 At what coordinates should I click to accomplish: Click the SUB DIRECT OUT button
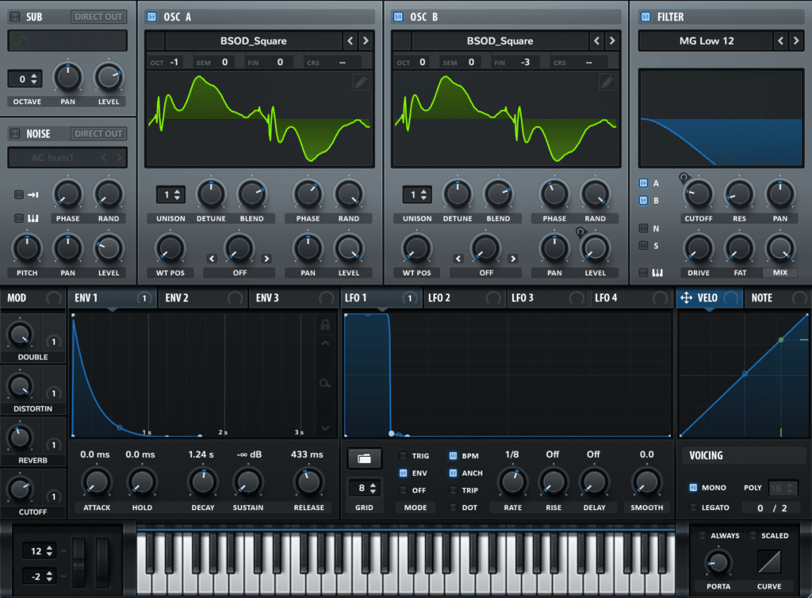(98, 17)
